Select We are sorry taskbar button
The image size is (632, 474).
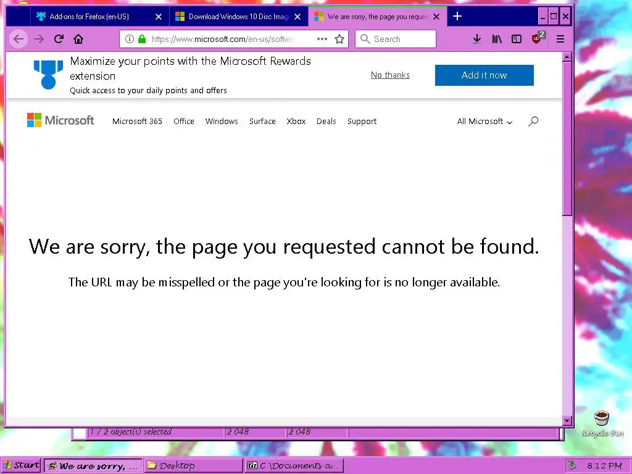coord(93,465)
